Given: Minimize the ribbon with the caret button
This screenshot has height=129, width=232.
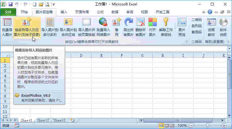Looking at the screenshot, I should tap(204, 12).
